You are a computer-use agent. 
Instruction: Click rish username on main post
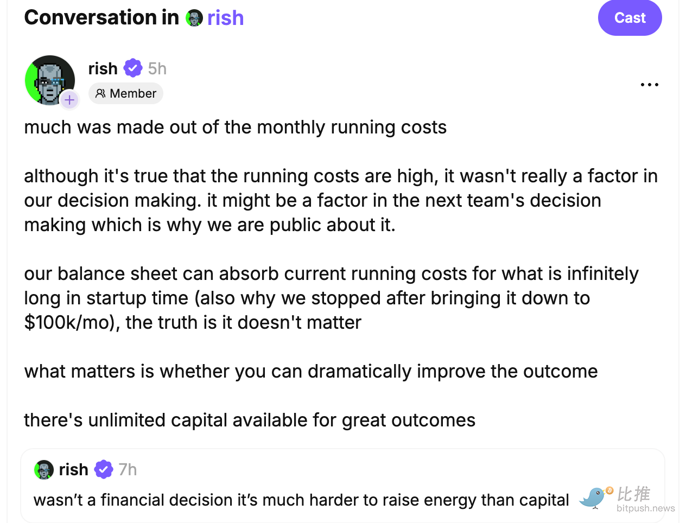tap(103, 68)
